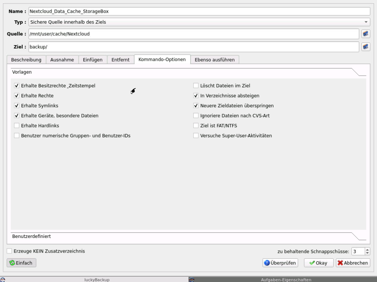
Task: Open the Ausnahme tab
Action: tap(62, 59)
